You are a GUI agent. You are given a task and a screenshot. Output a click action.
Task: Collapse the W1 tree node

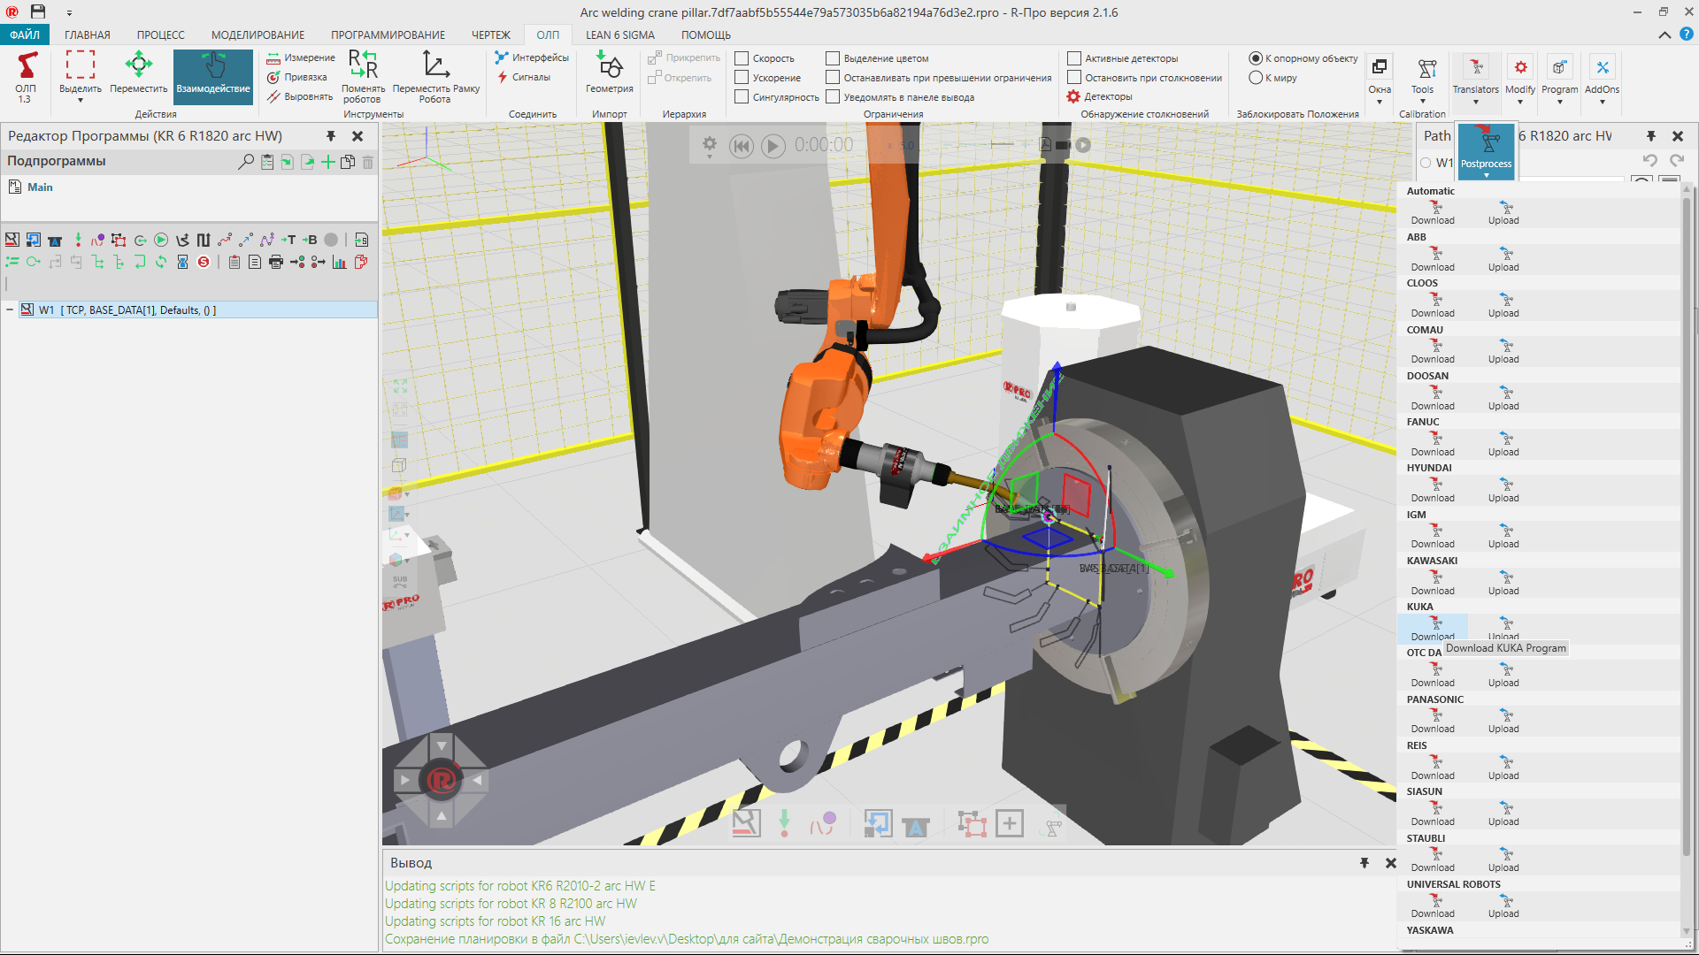10,310
